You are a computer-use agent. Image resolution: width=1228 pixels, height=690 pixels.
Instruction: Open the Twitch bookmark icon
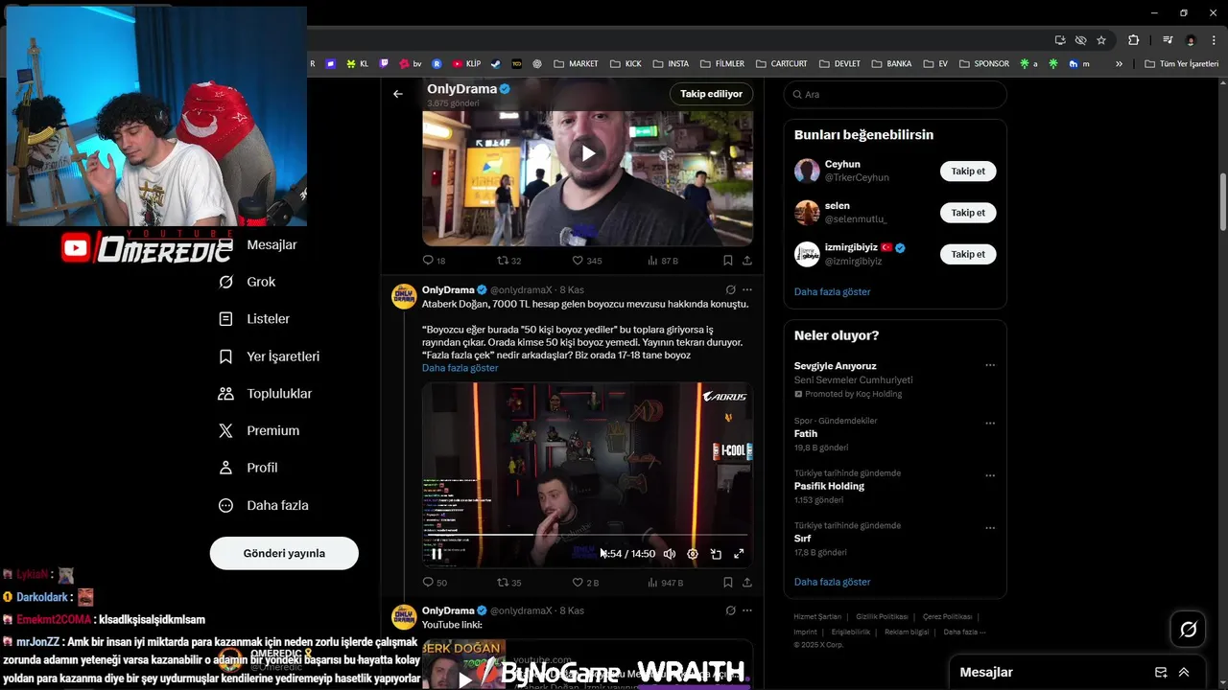(384, 63)
